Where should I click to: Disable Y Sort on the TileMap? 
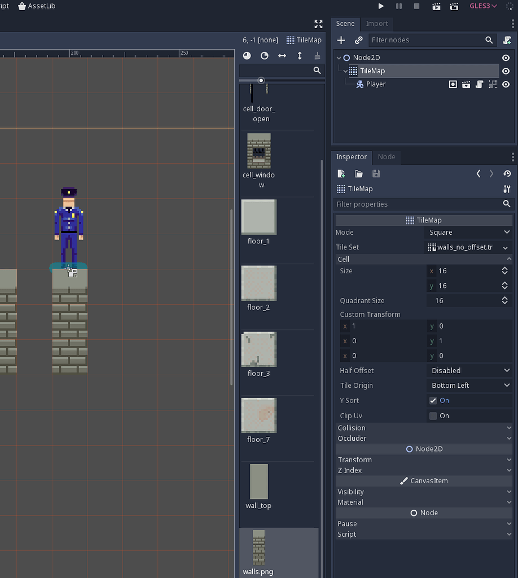point(433,400)
